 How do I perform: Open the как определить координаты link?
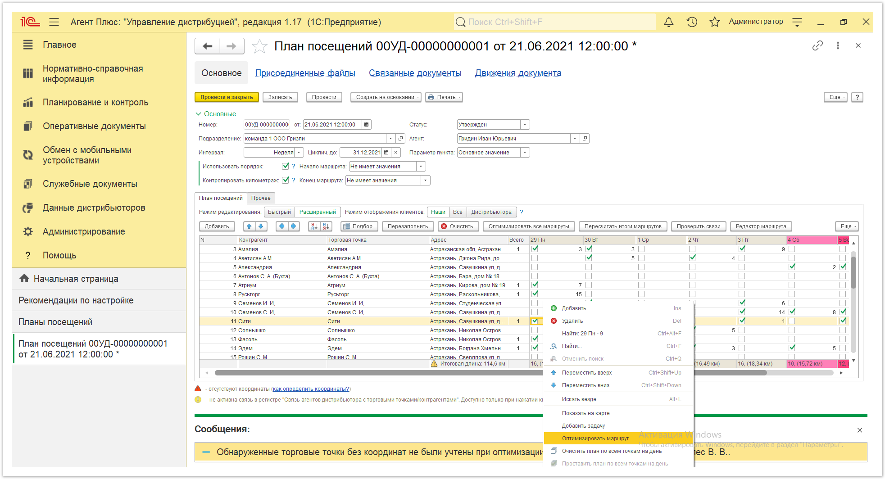[311, 389]
